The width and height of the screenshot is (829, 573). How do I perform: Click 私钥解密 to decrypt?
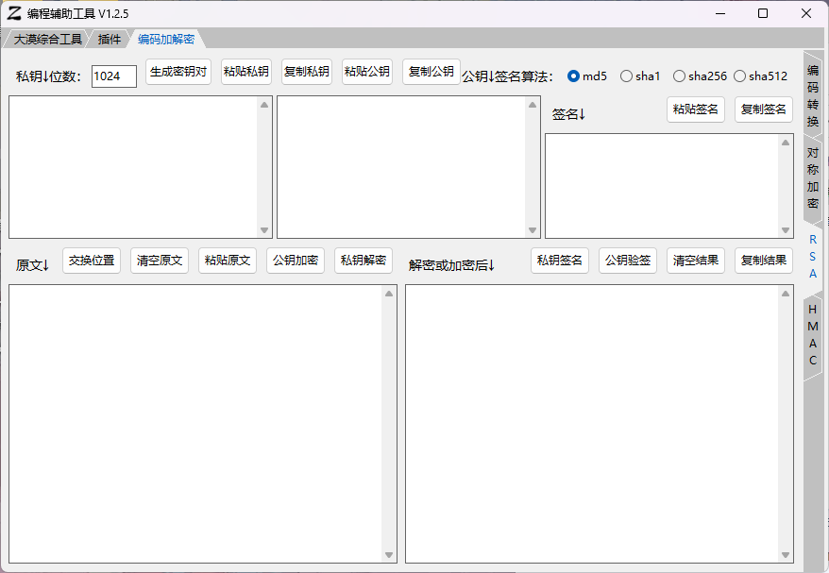[364, 261]
